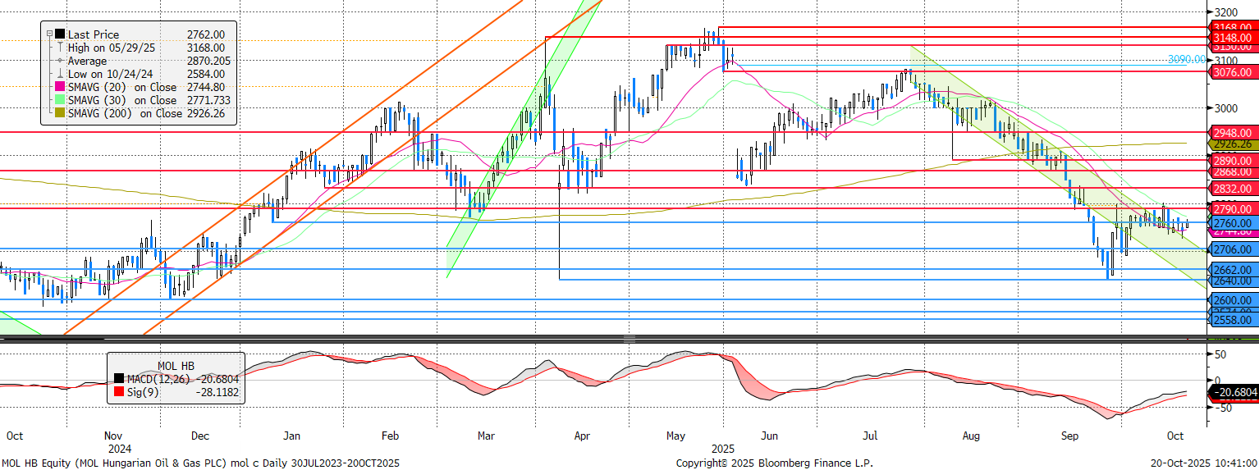
Task: Click the panel divider between price and MACD
Action: pos(629,338)
